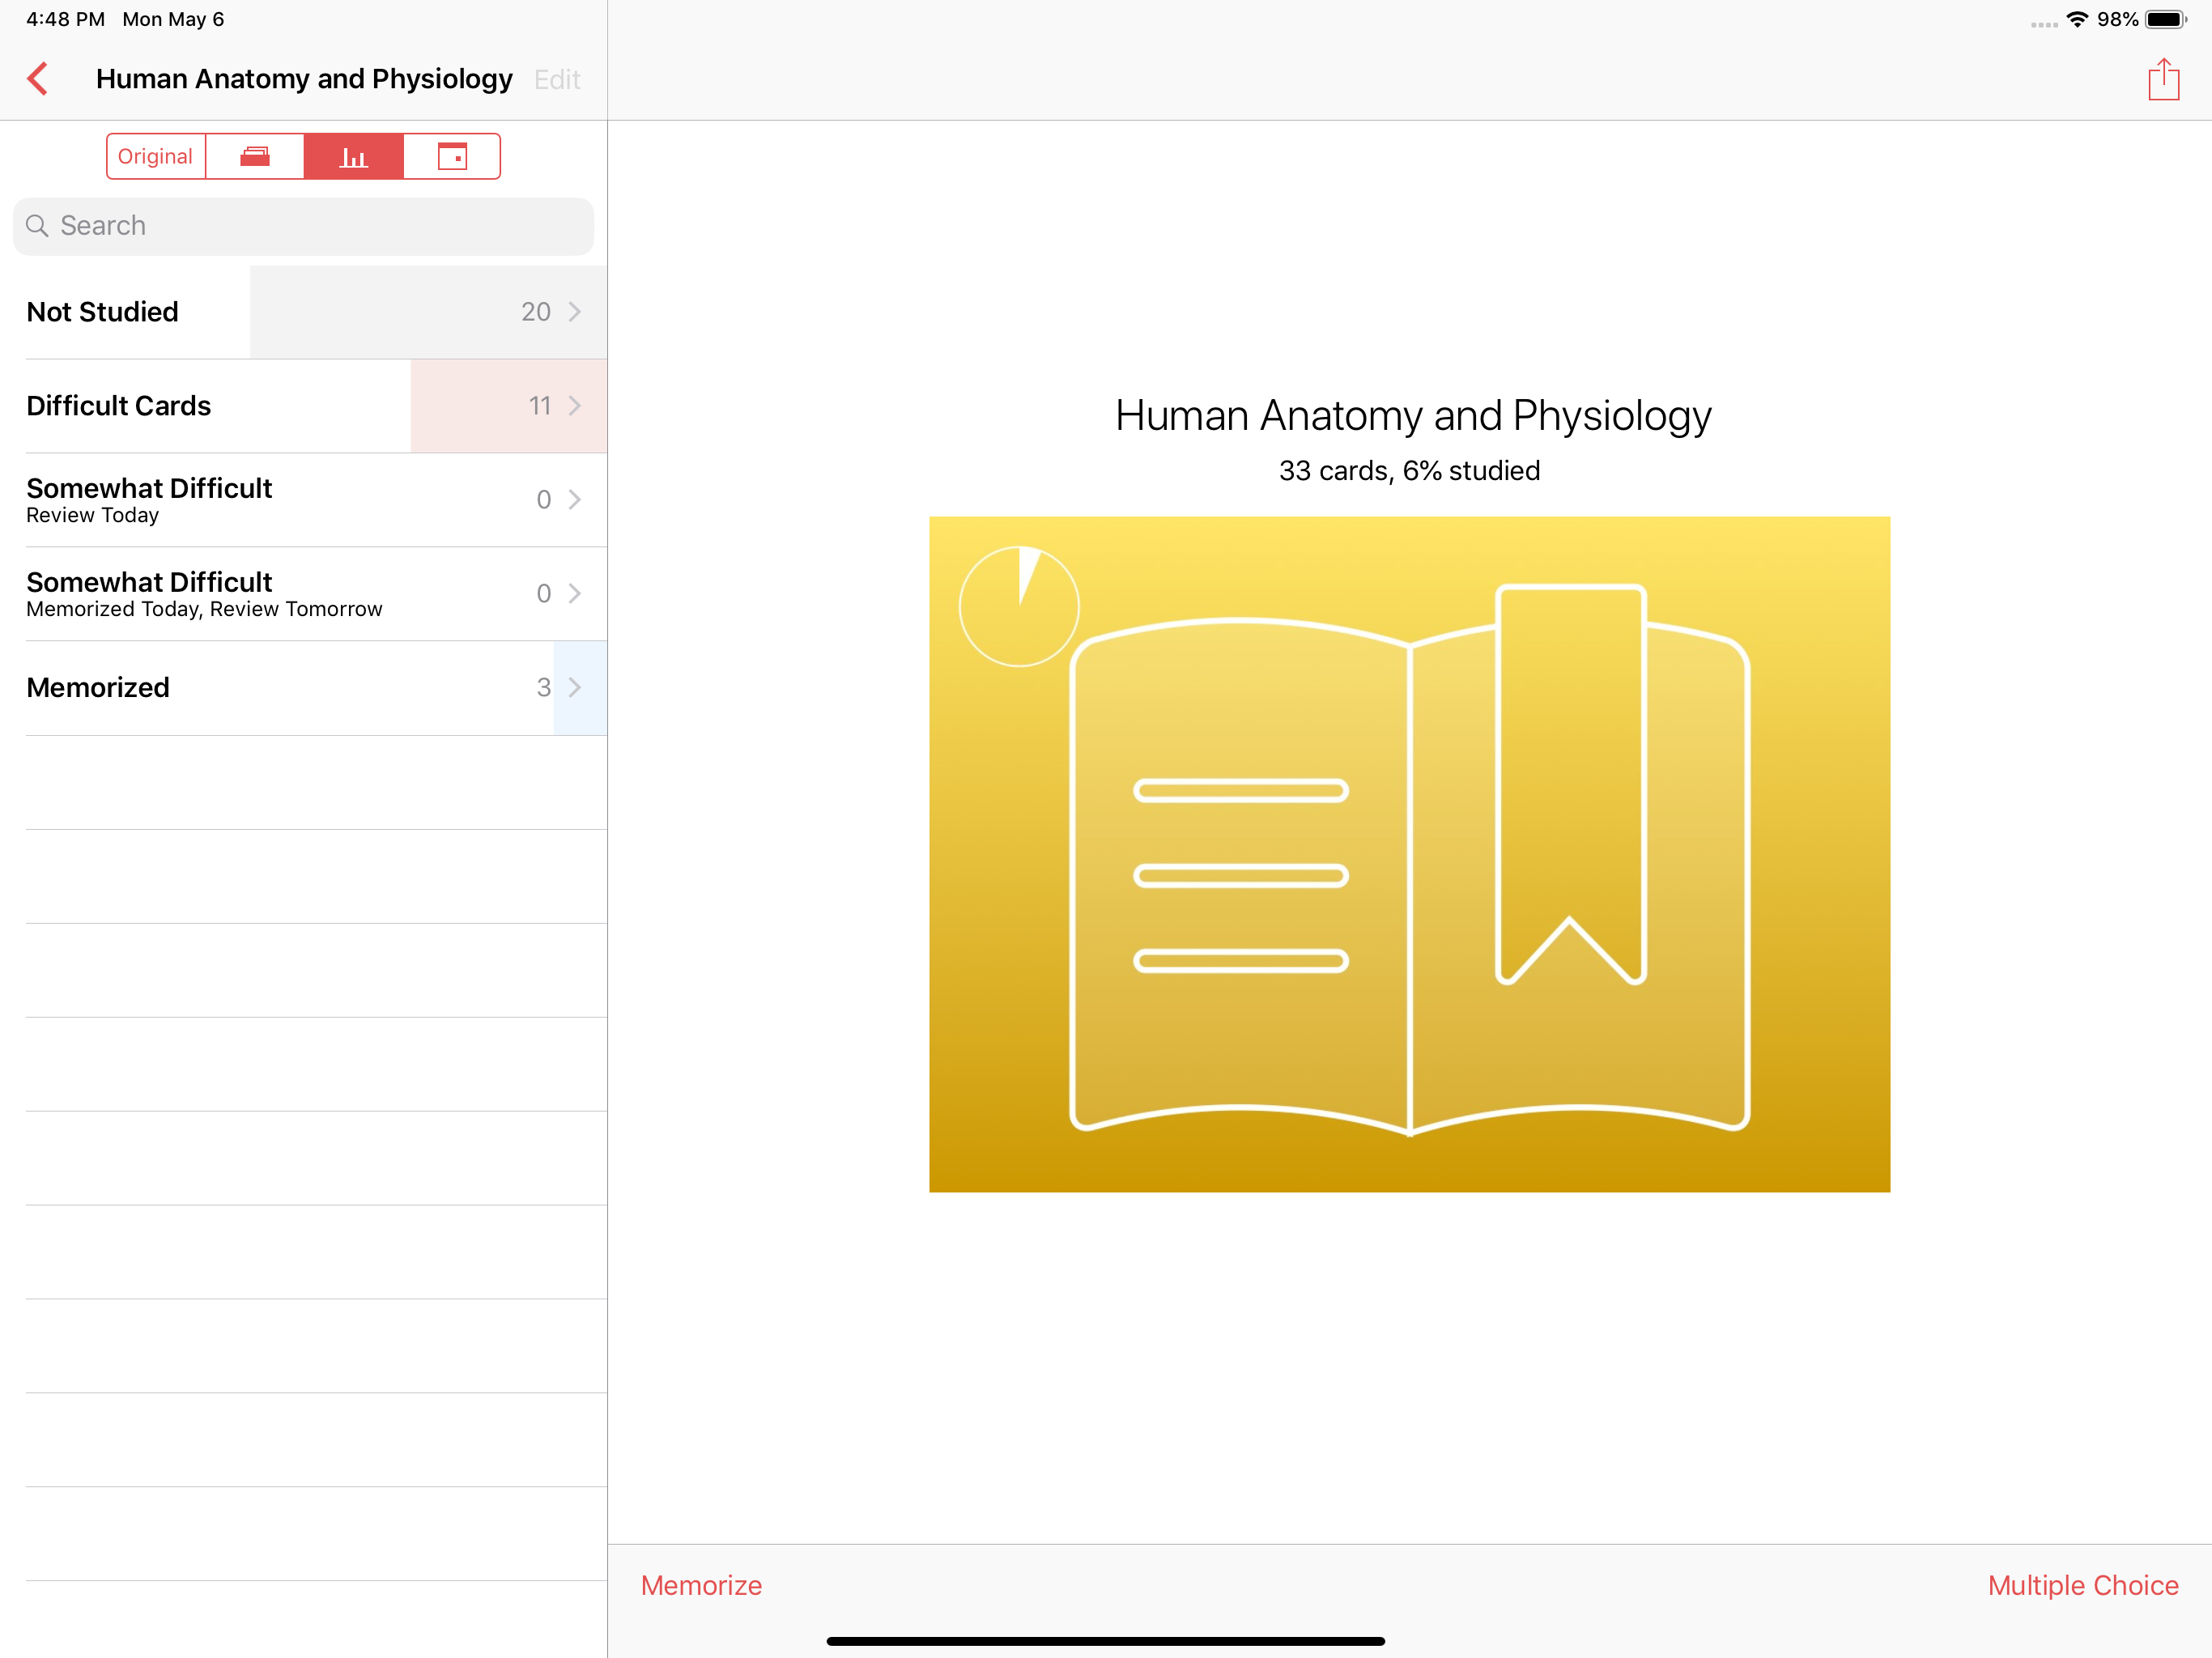The height and width of the screenshot is (1658, 2212).
Task: Open the share export icon
Action: coord(2163,79)
